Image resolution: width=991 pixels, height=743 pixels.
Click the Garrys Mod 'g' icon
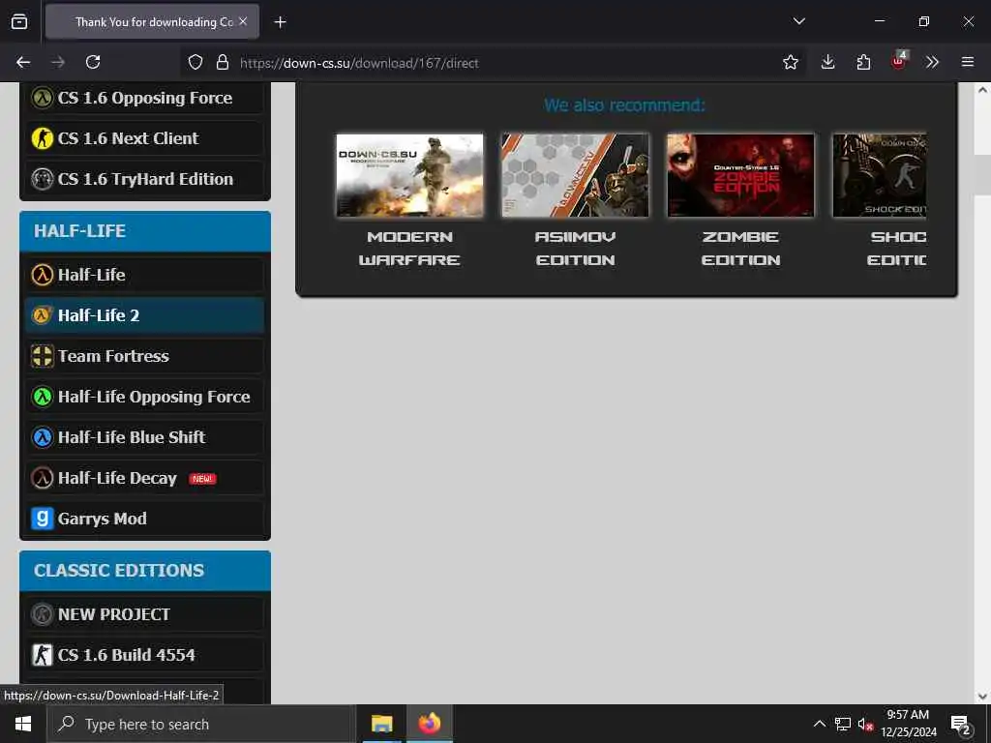click(x=43, y=519)
